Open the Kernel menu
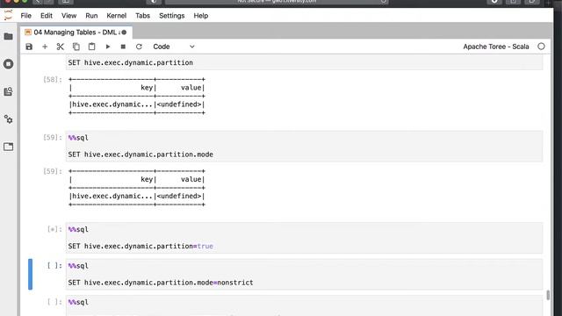 click(117, 16)
